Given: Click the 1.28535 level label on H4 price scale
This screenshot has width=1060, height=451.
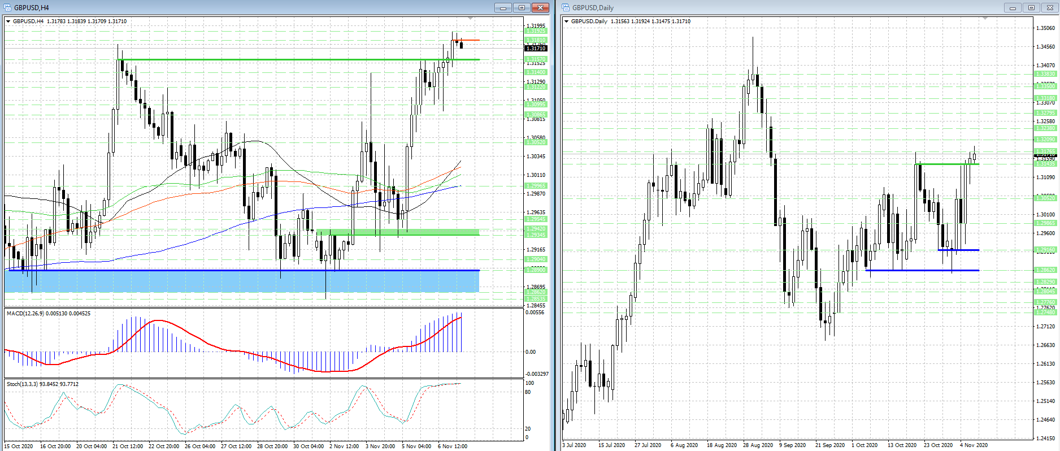Looking at the screenshot, I should 536,299.
